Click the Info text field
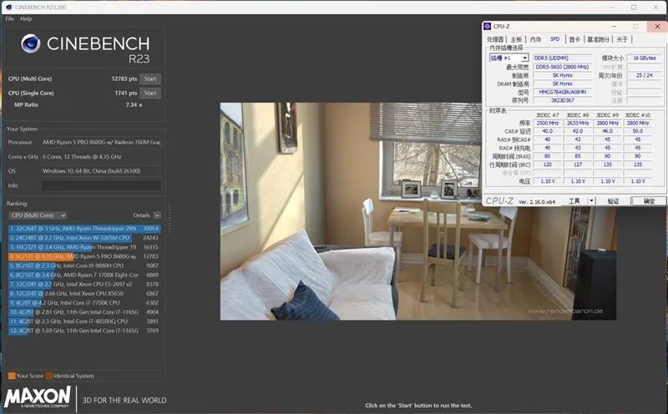The width and height of the screenshot is (668, 414). click(x=101, y=185)
